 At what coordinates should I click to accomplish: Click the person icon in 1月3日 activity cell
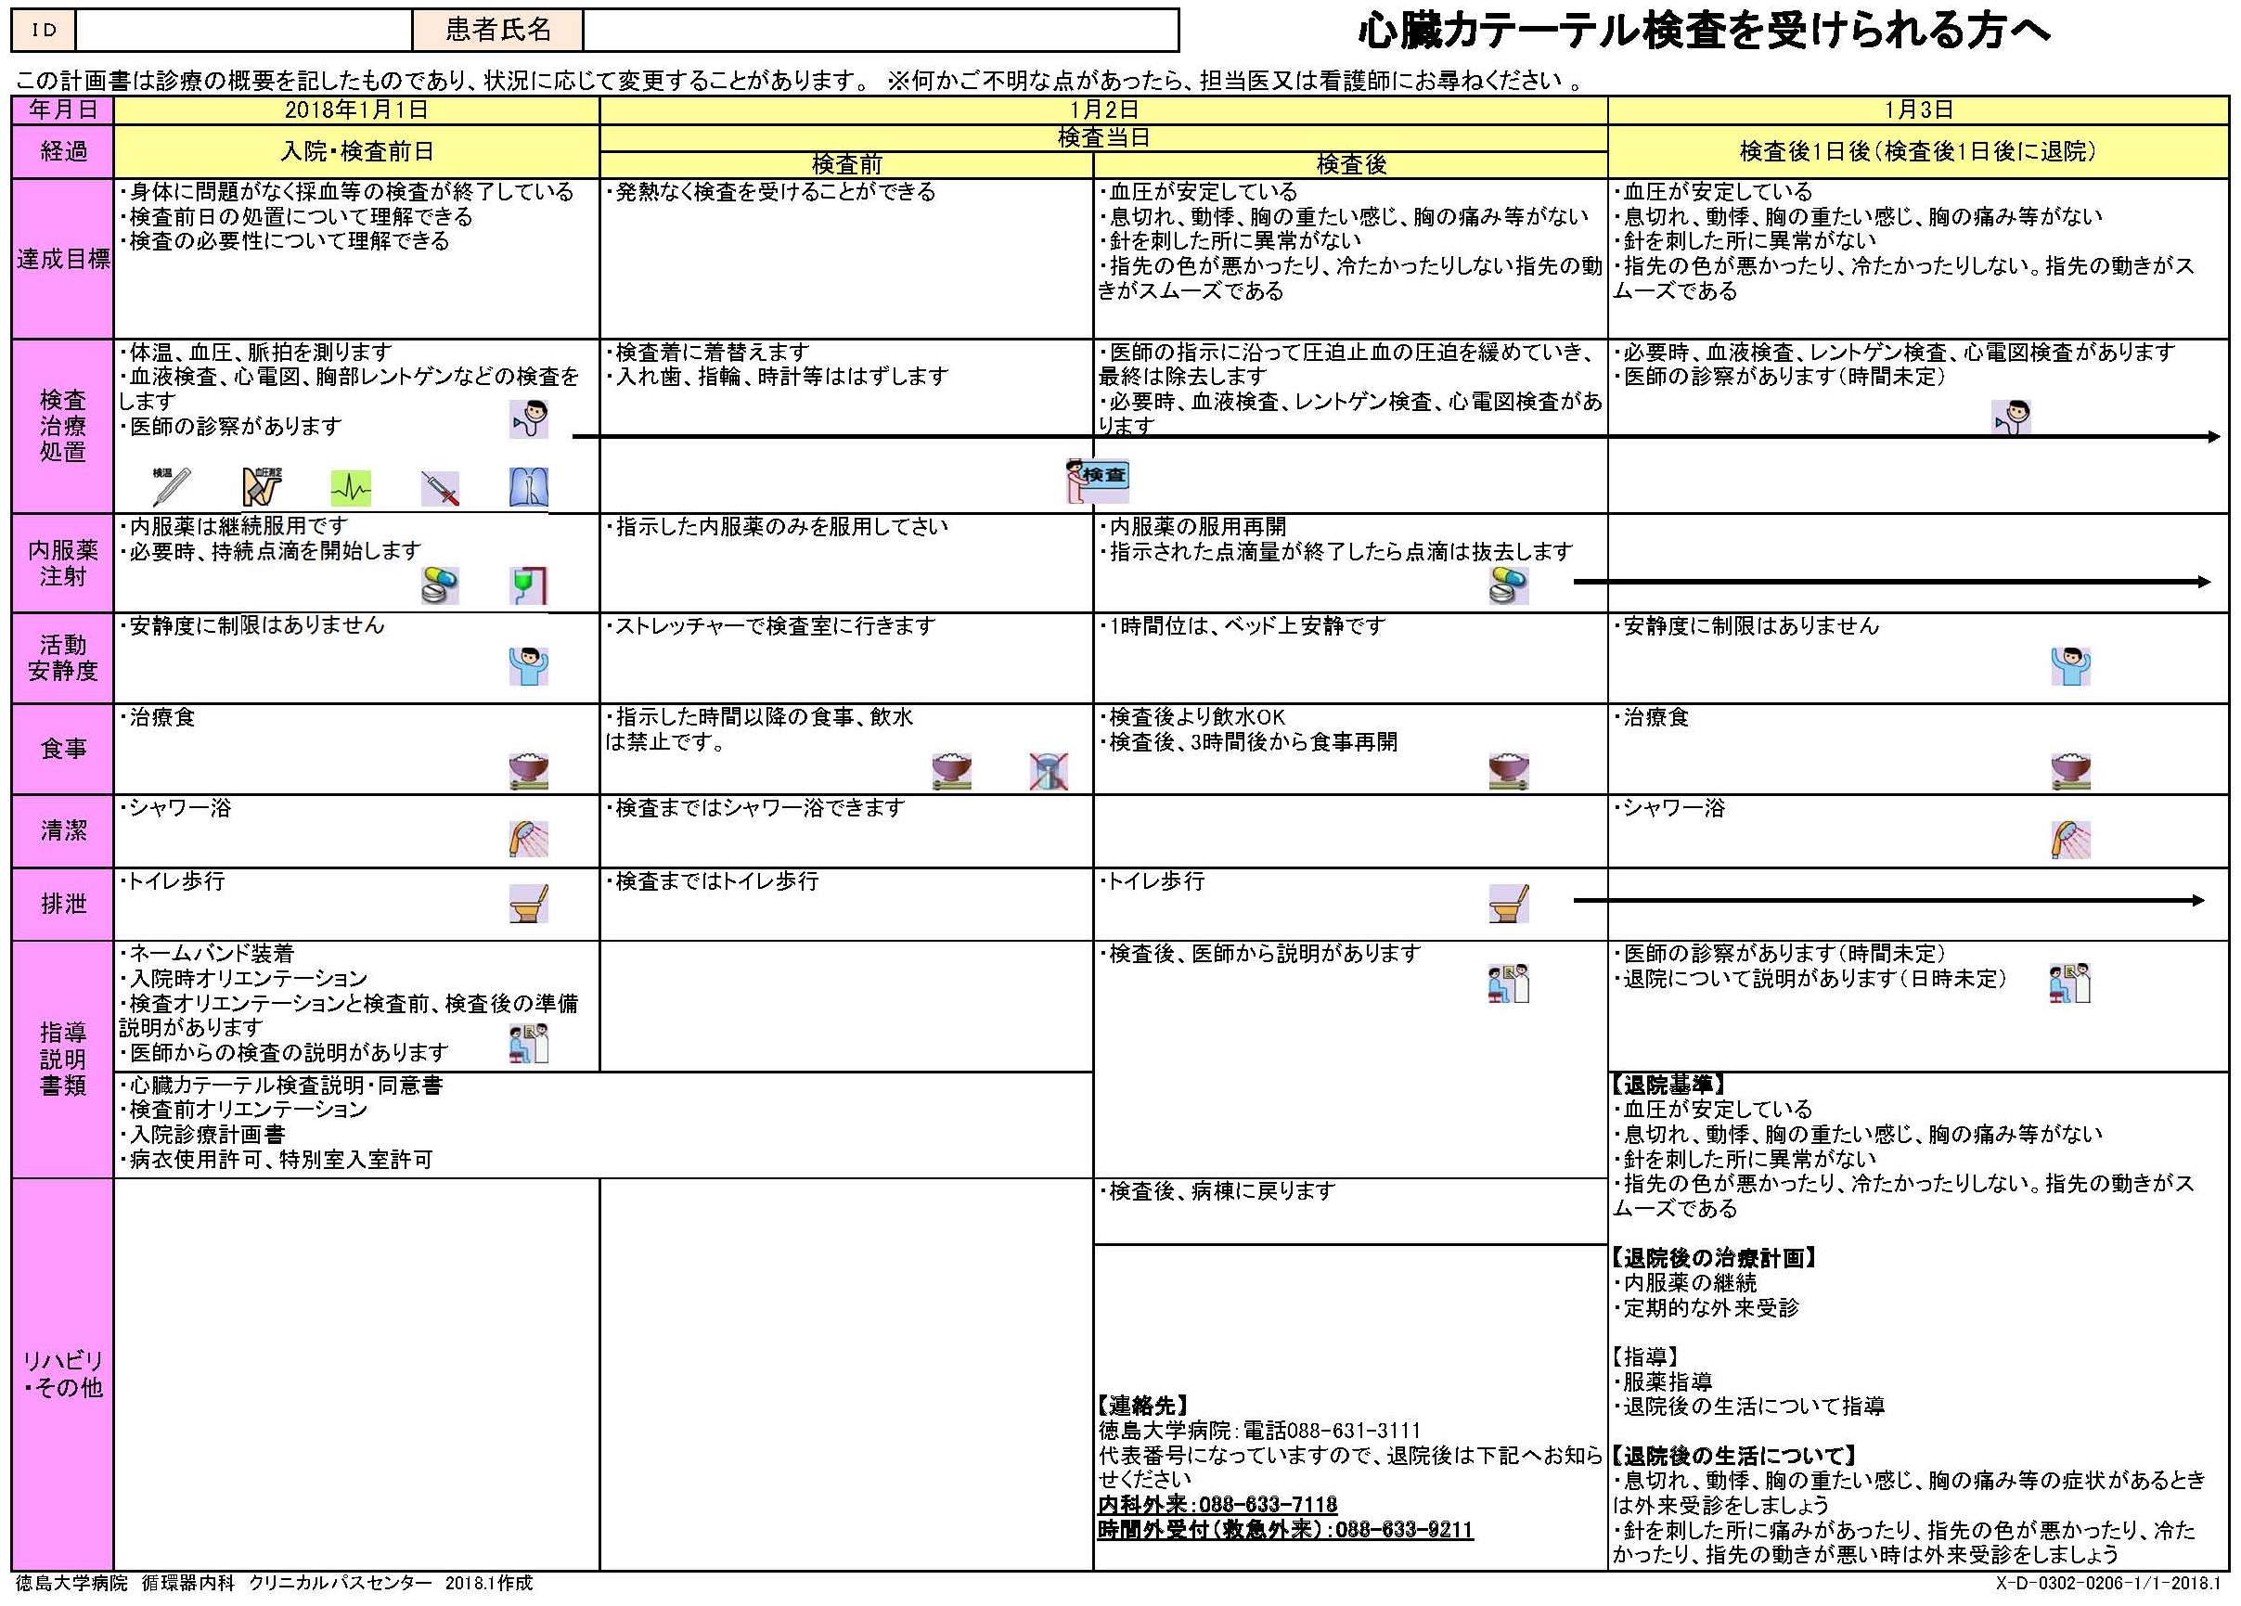coord(2070,666)
